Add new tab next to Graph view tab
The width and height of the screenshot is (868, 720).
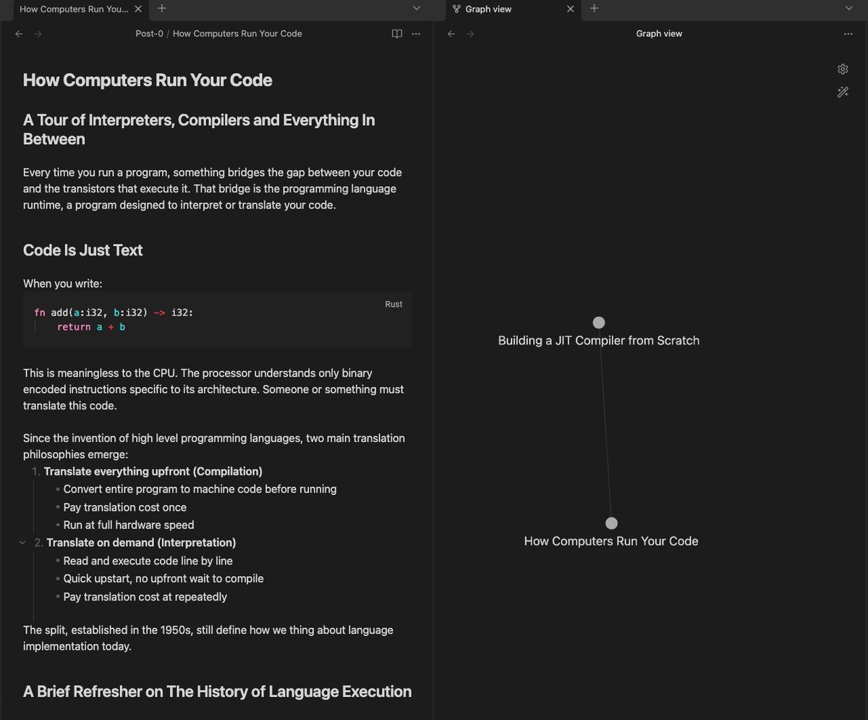(595, 9)
